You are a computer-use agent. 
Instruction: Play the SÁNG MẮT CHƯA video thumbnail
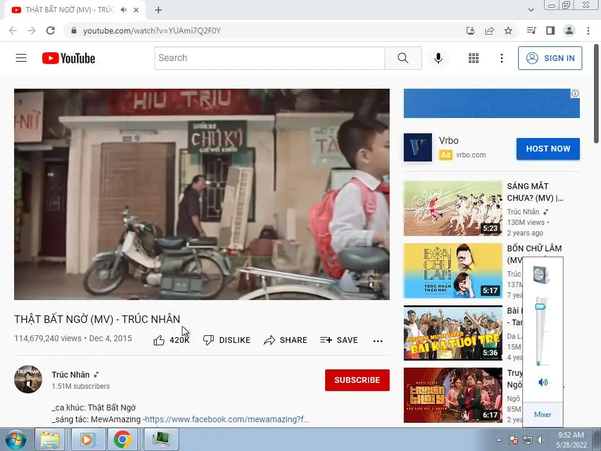453,208
